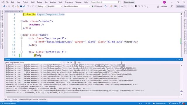This screenshot has width=187, height=105.
Task: Open the Analyze menu
Action: pyautogui.click(x=53, y=2)
